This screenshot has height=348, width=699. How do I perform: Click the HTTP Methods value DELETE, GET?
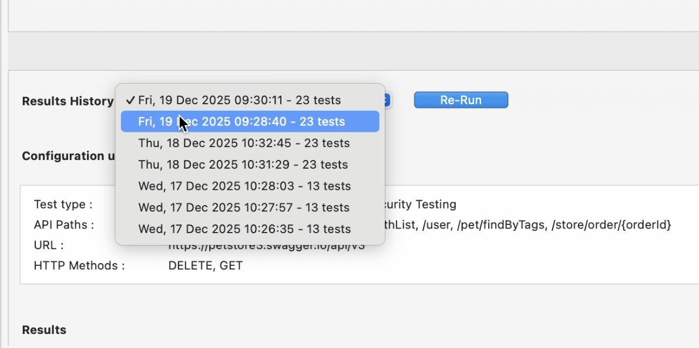click(x=204, y=265)
